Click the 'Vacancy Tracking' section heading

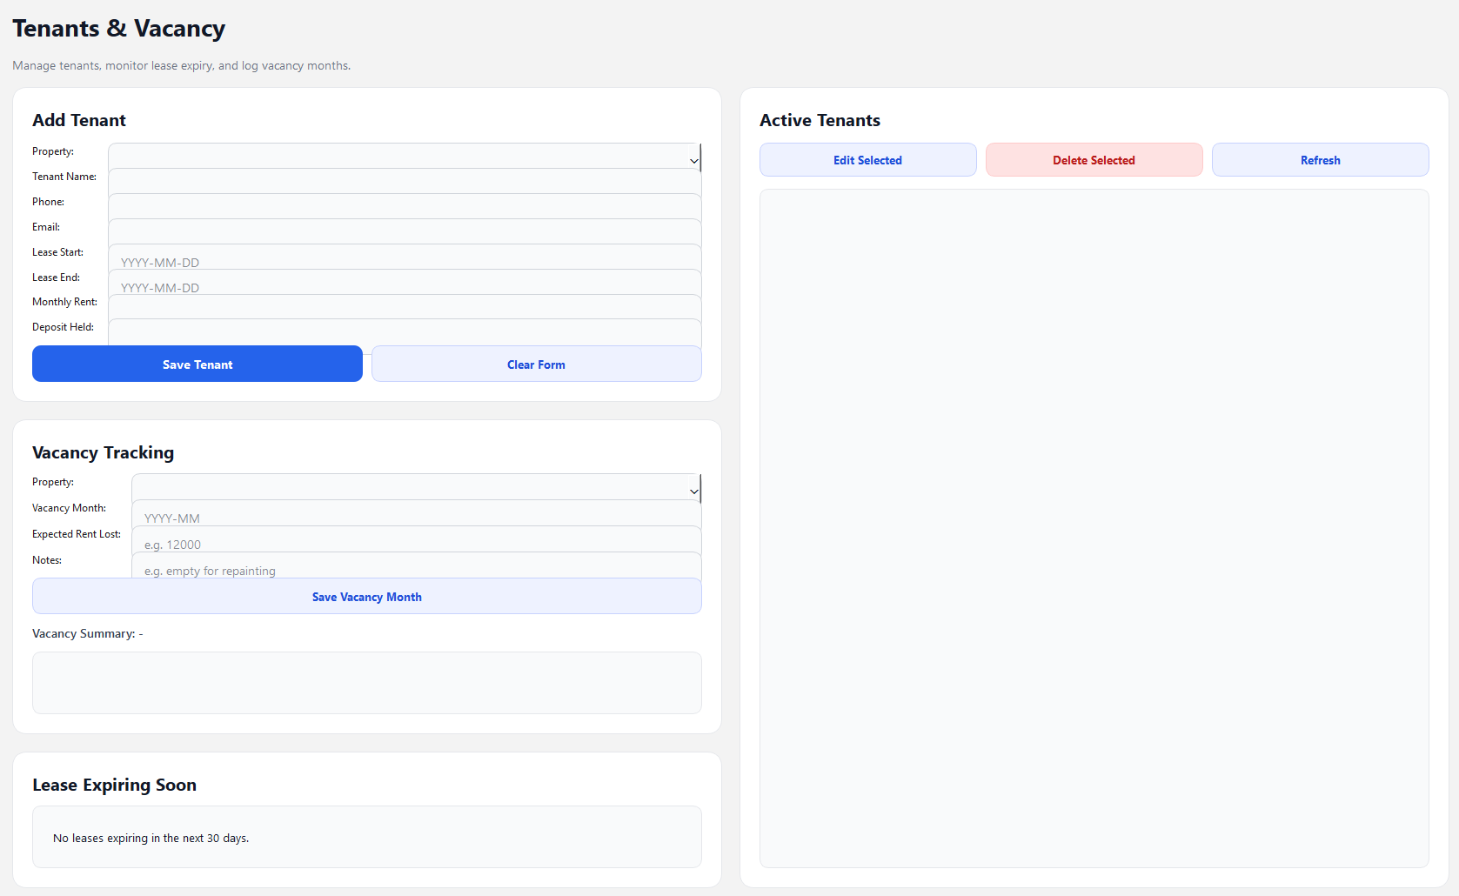pyautogui.click(x=104, y=452)
